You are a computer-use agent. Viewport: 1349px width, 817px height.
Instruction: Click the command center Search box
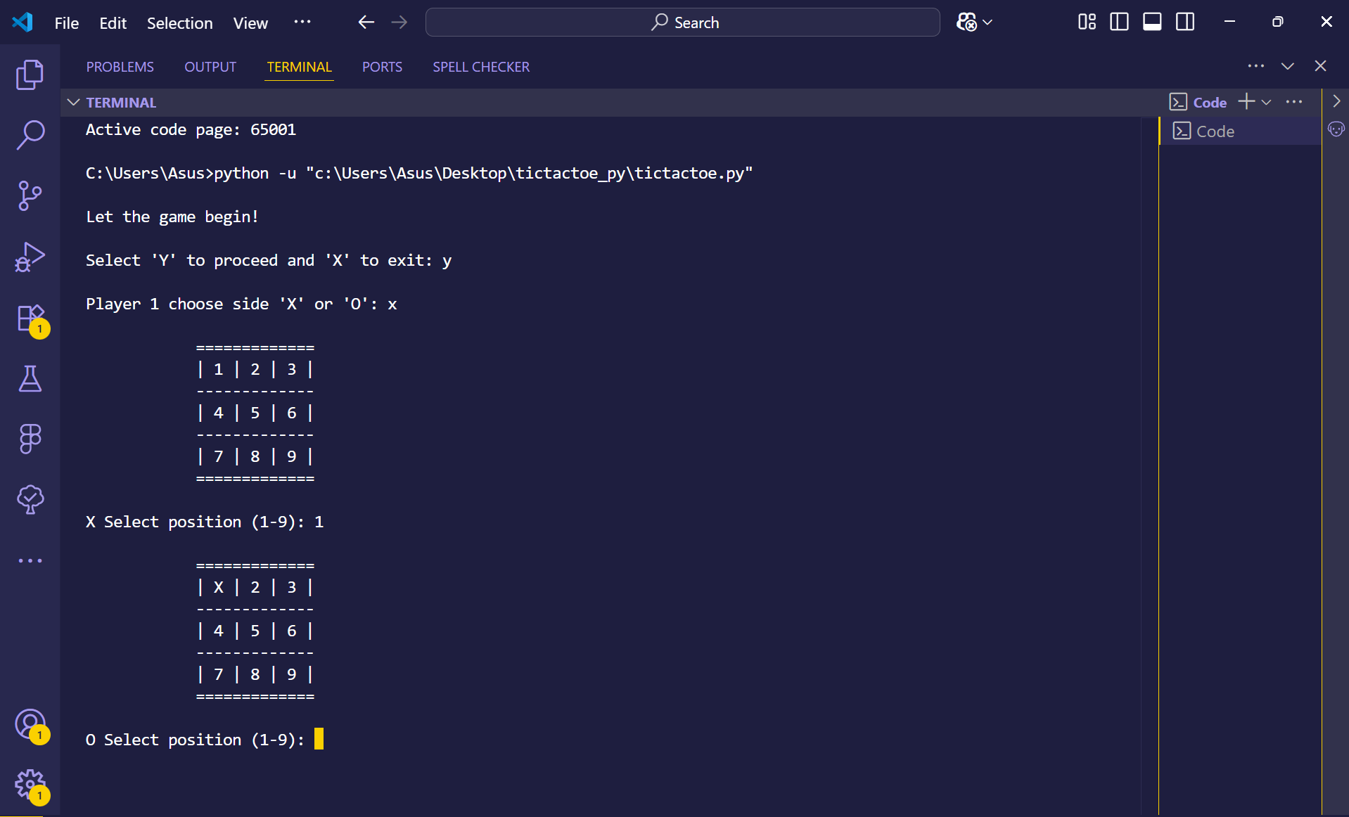(x=682, y=22)
